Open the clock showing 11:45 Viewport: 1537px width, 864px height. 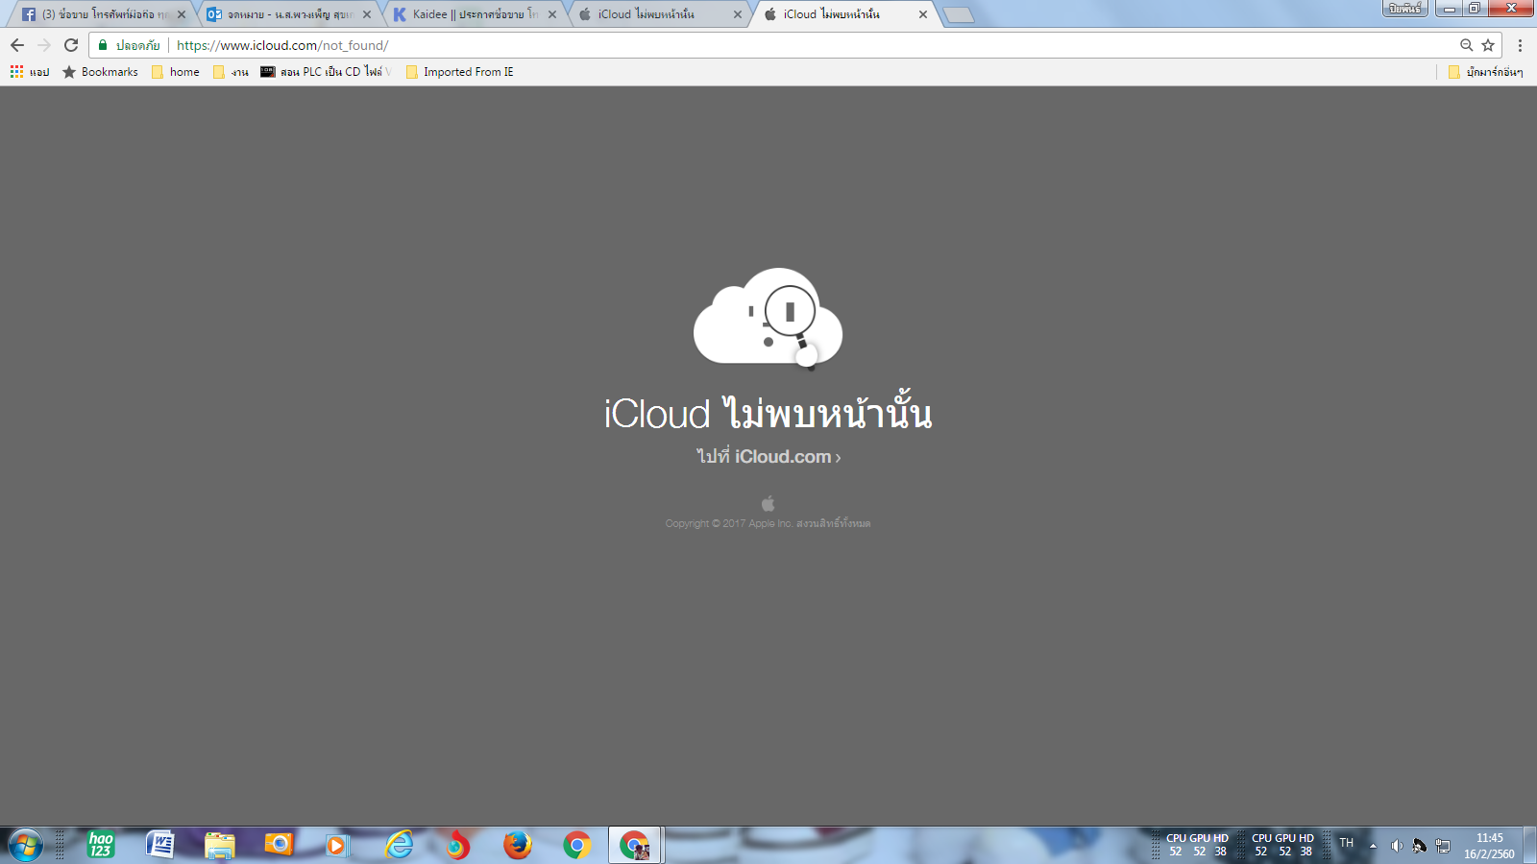(x=1490, y=846)
